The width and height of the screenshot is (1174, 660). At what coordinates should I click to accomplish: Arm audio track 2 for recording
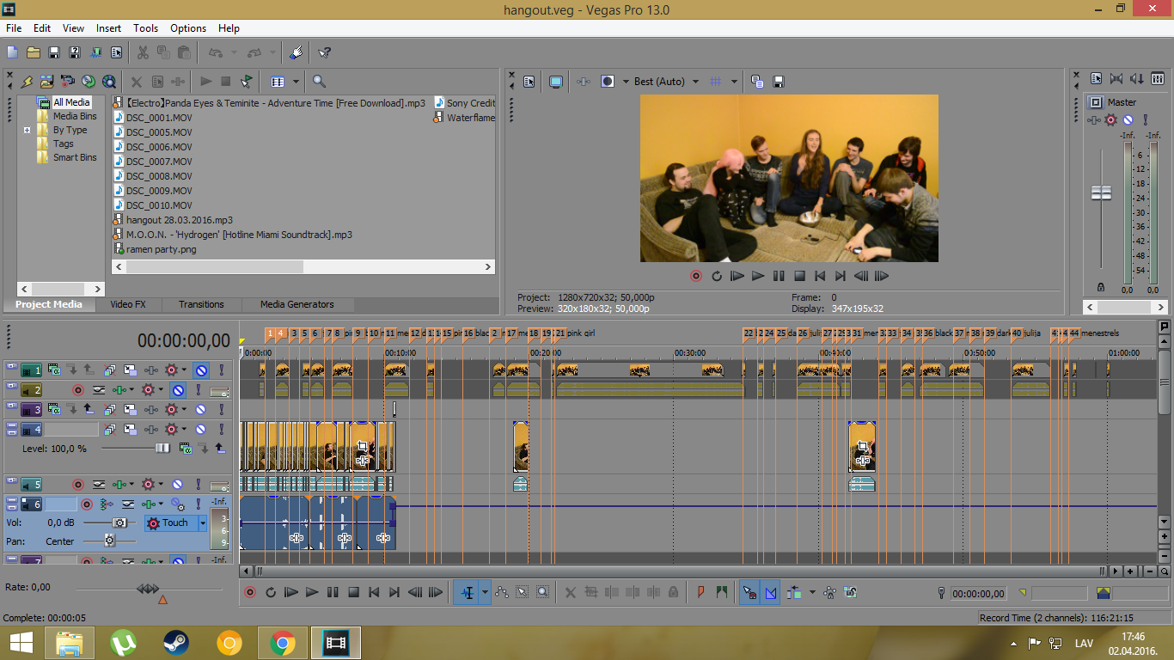(77, 390)
